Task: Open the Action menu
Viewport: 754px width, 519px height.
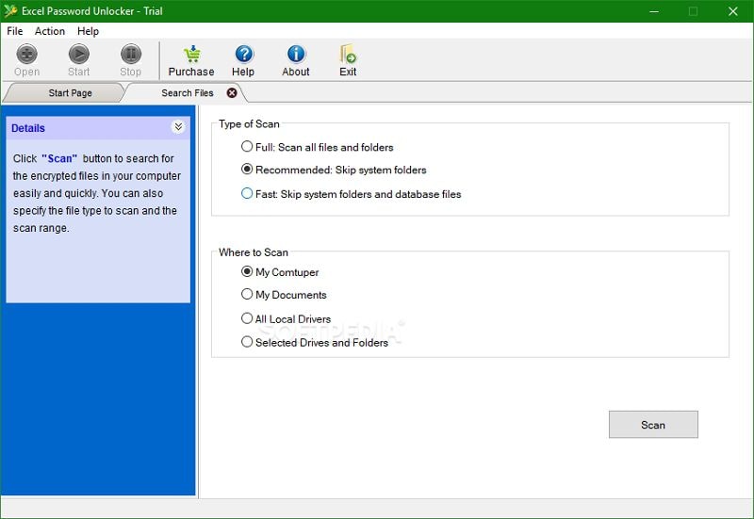Action: [50, 31]
